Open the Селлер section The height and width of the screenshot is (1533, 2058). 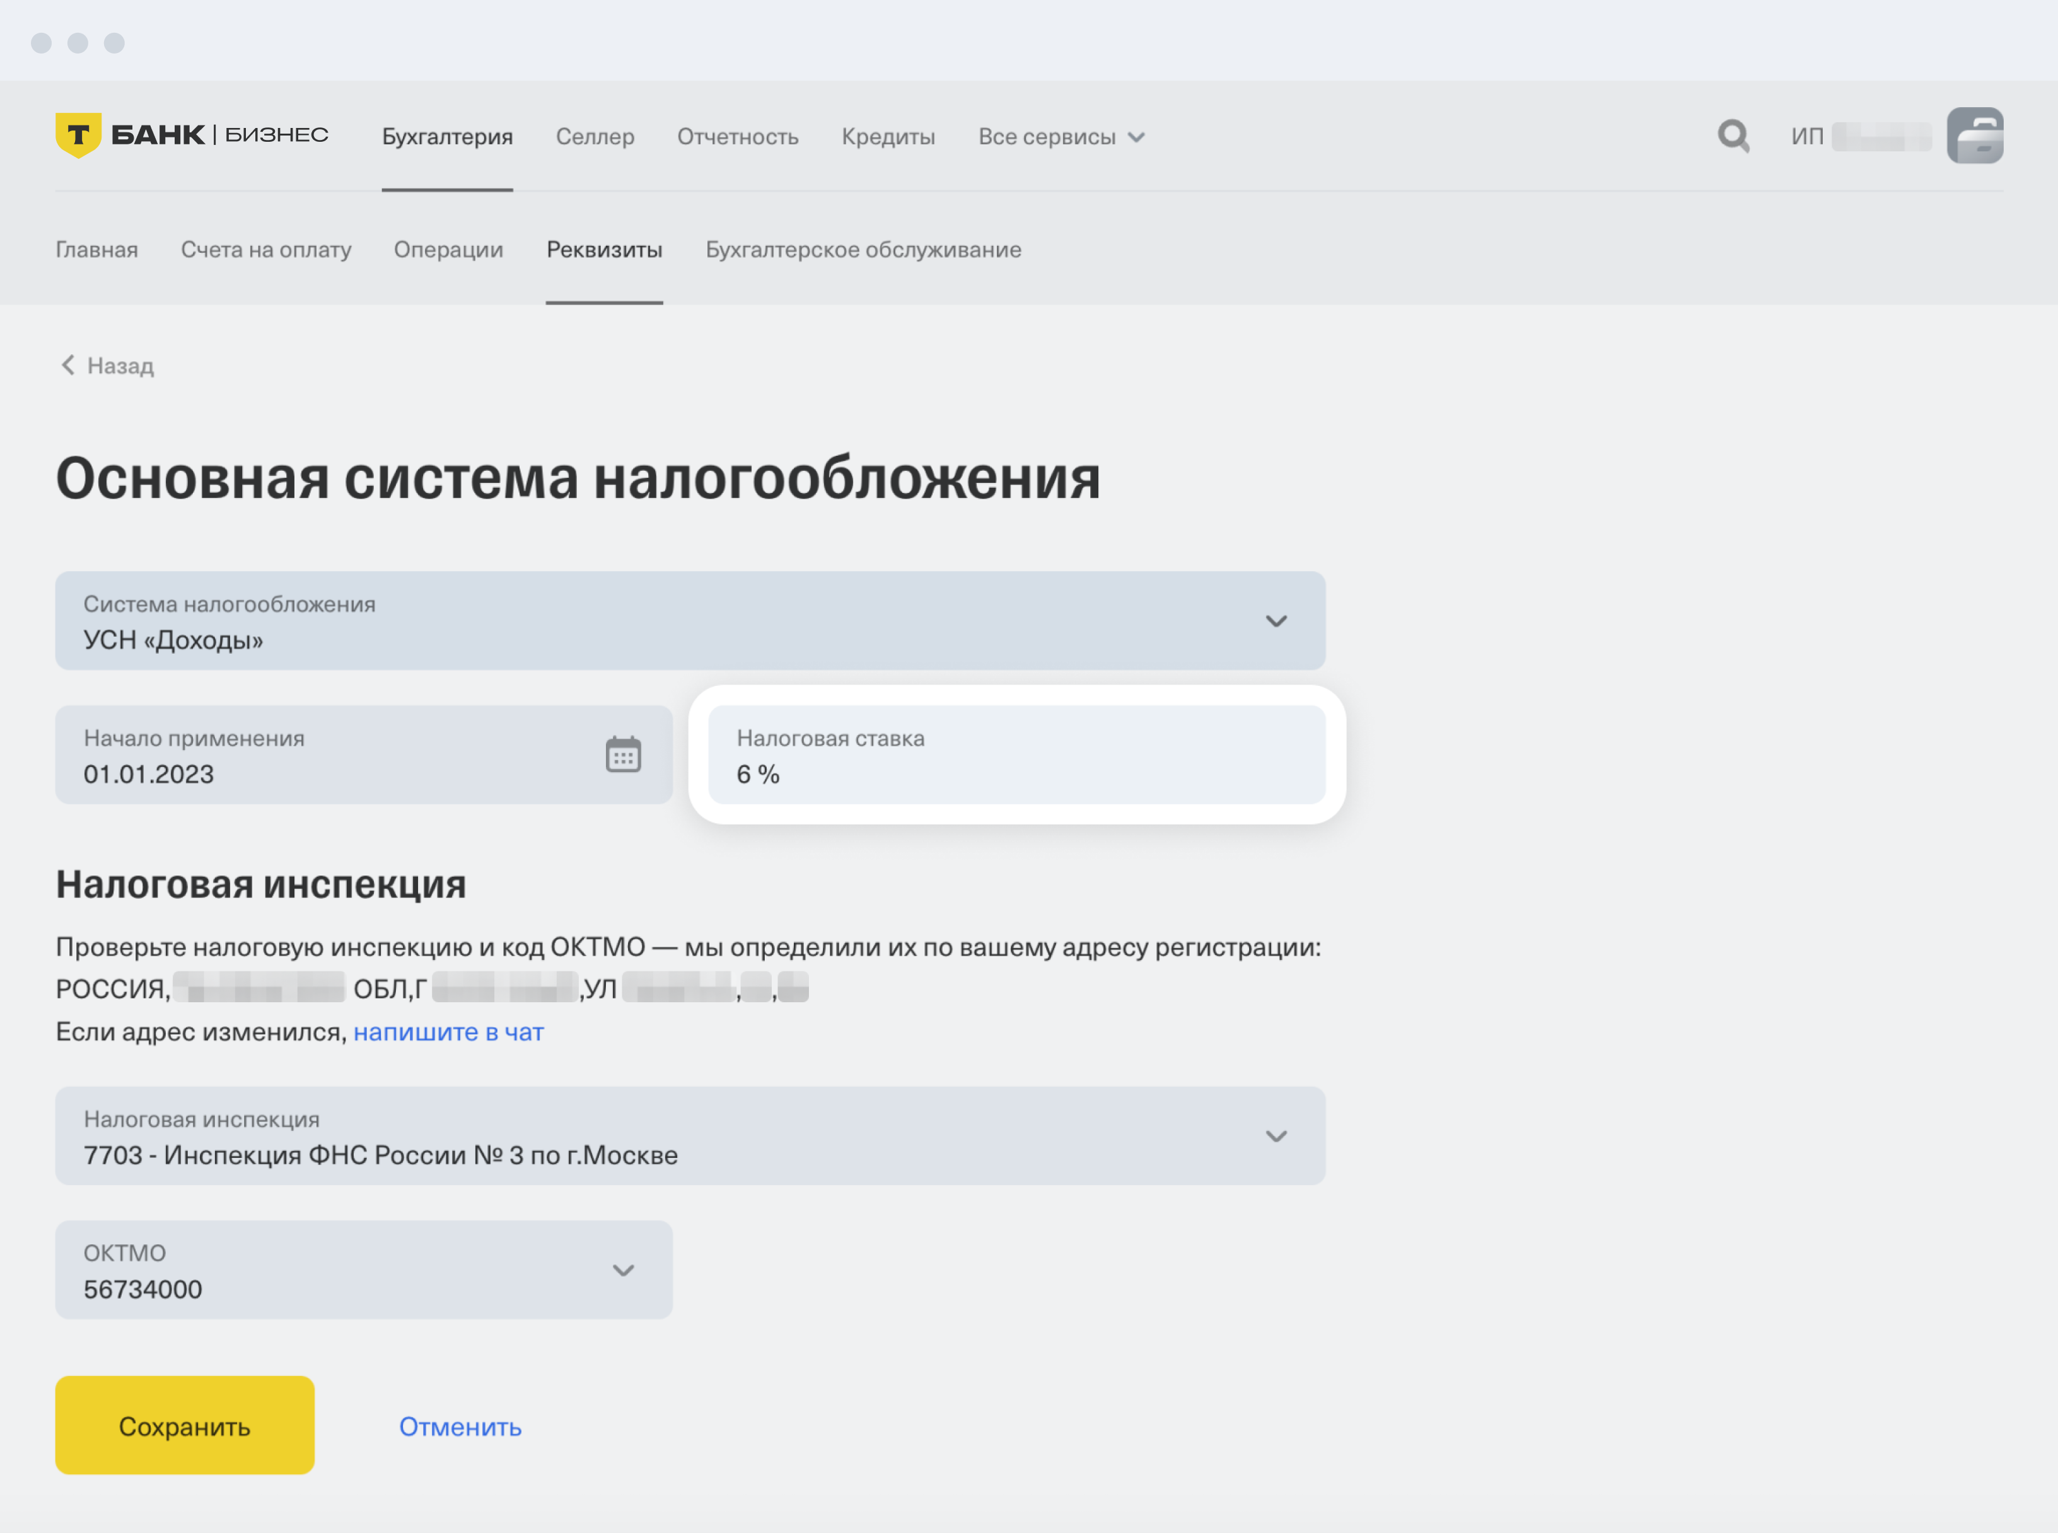click(595, 136)
